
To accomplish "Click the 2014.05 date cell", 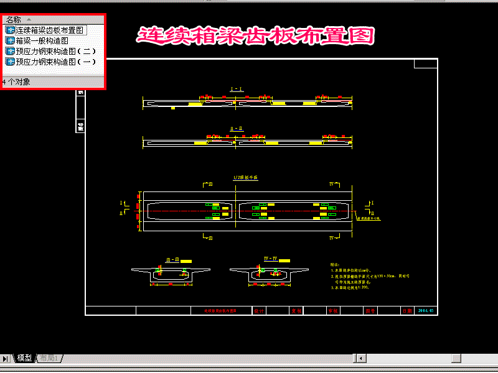I will 426,311.
